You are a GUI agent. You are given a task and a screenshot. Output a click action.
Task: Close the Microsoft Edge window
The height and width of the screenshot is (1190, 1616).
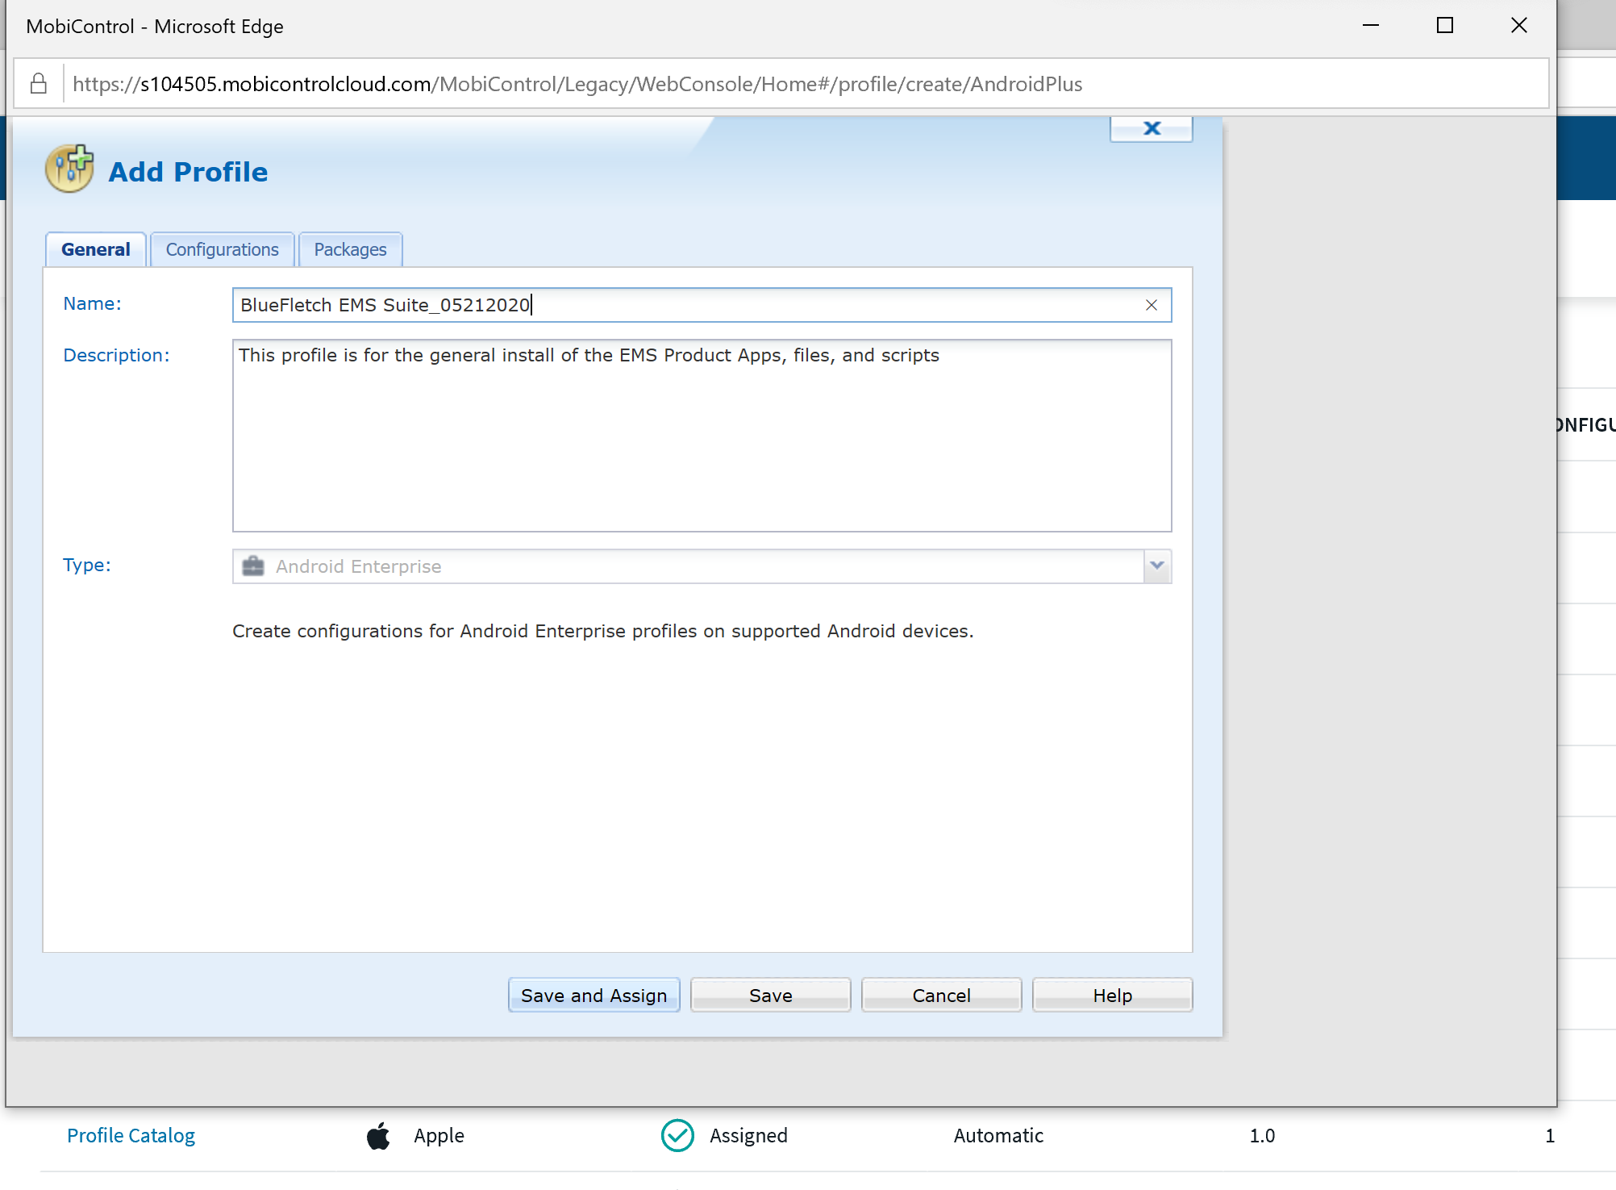point(1519,26)
